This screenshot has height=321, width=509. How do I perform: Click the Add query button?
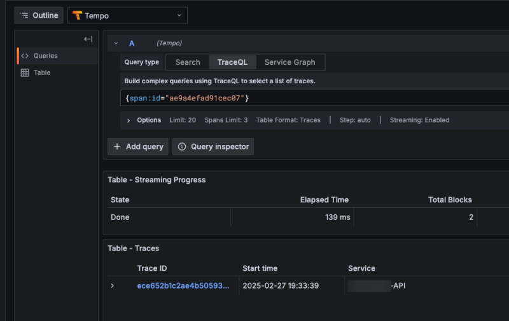(x=138, y=147)
